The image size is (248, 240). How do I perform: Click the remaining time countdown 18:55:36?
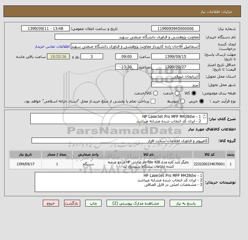point(58,56)
